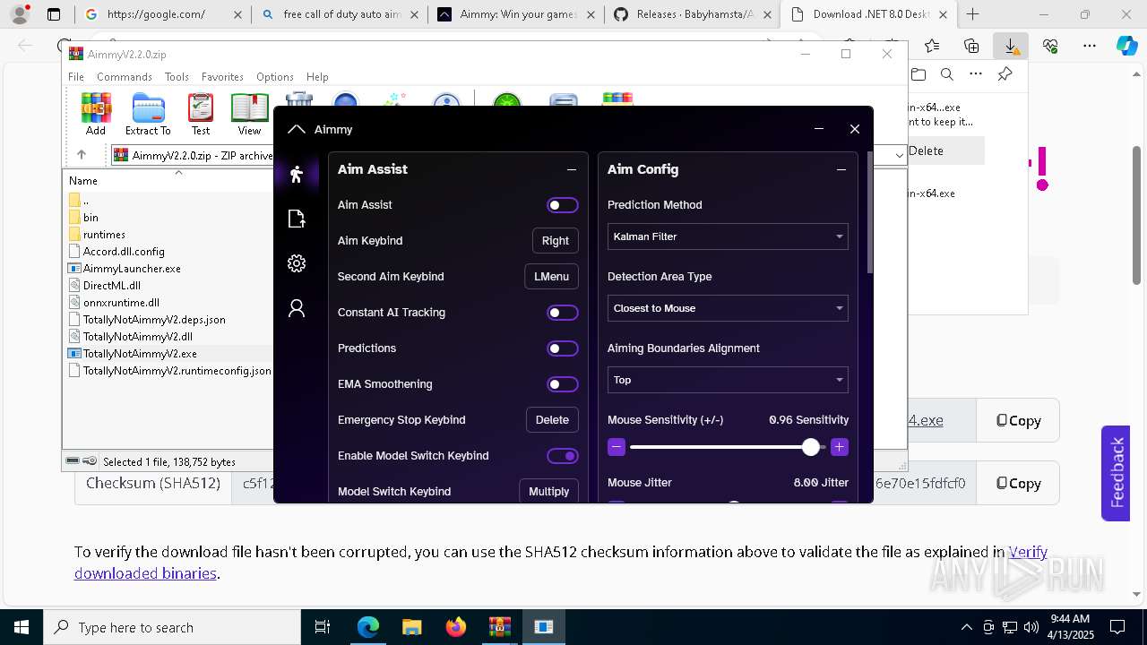Open Prediction Method dropdown (Kalman Filter)
Viewport: 1147px width, 645px height.
[x=728, y=236]
